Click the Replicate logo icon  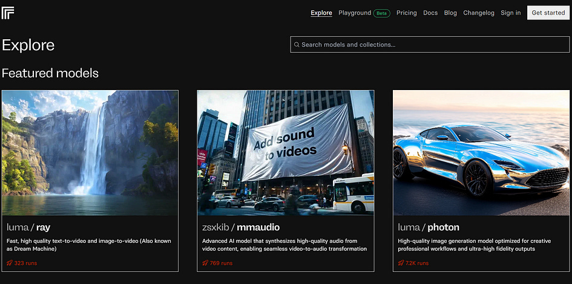8,13
